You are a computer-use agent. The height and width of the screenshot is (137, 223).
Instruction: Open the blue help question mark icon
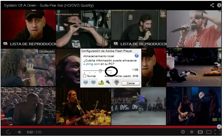(x=137, y=56)
